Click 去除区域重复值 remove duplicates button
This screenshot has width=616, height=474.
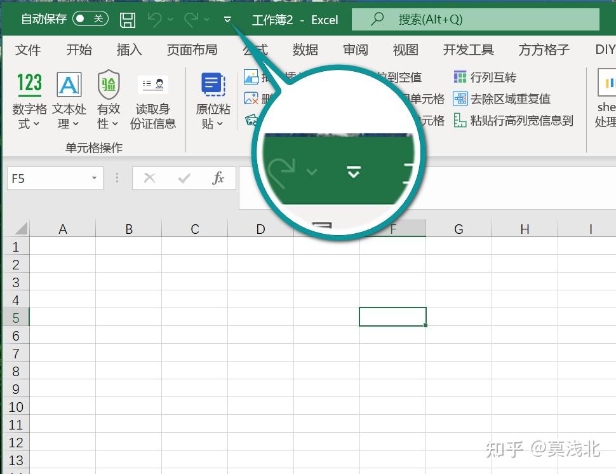click(502, 99)
